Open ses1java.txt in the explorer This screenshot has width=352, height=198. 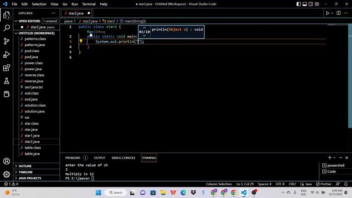pyautogui.click(x=34, y=87)
